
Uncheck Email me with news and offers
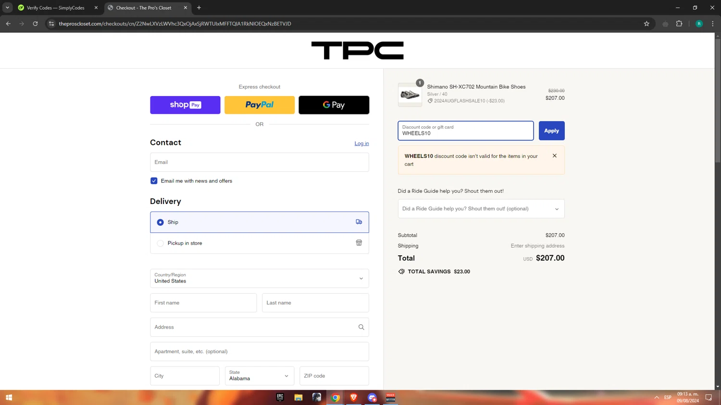click(x=154, y=181)
